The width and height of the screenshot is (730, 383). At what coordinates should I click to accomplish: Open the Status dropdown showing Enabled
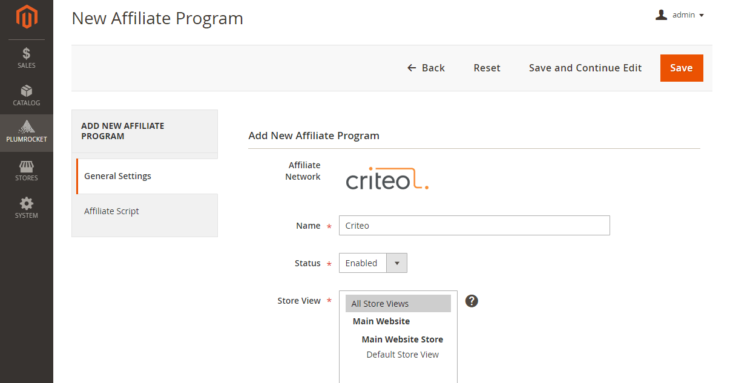click(x=373, y=263)
